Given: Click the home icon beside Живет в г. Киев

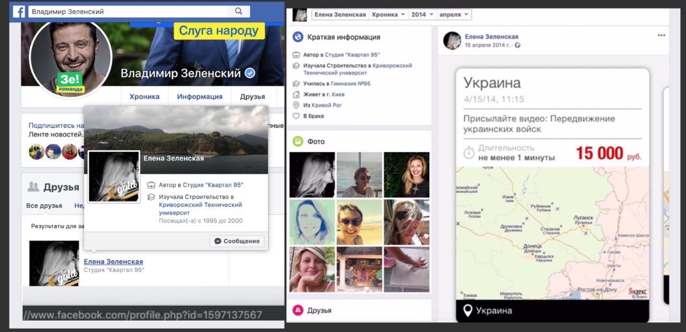Looking at the screenshot, I should (296, 94).
